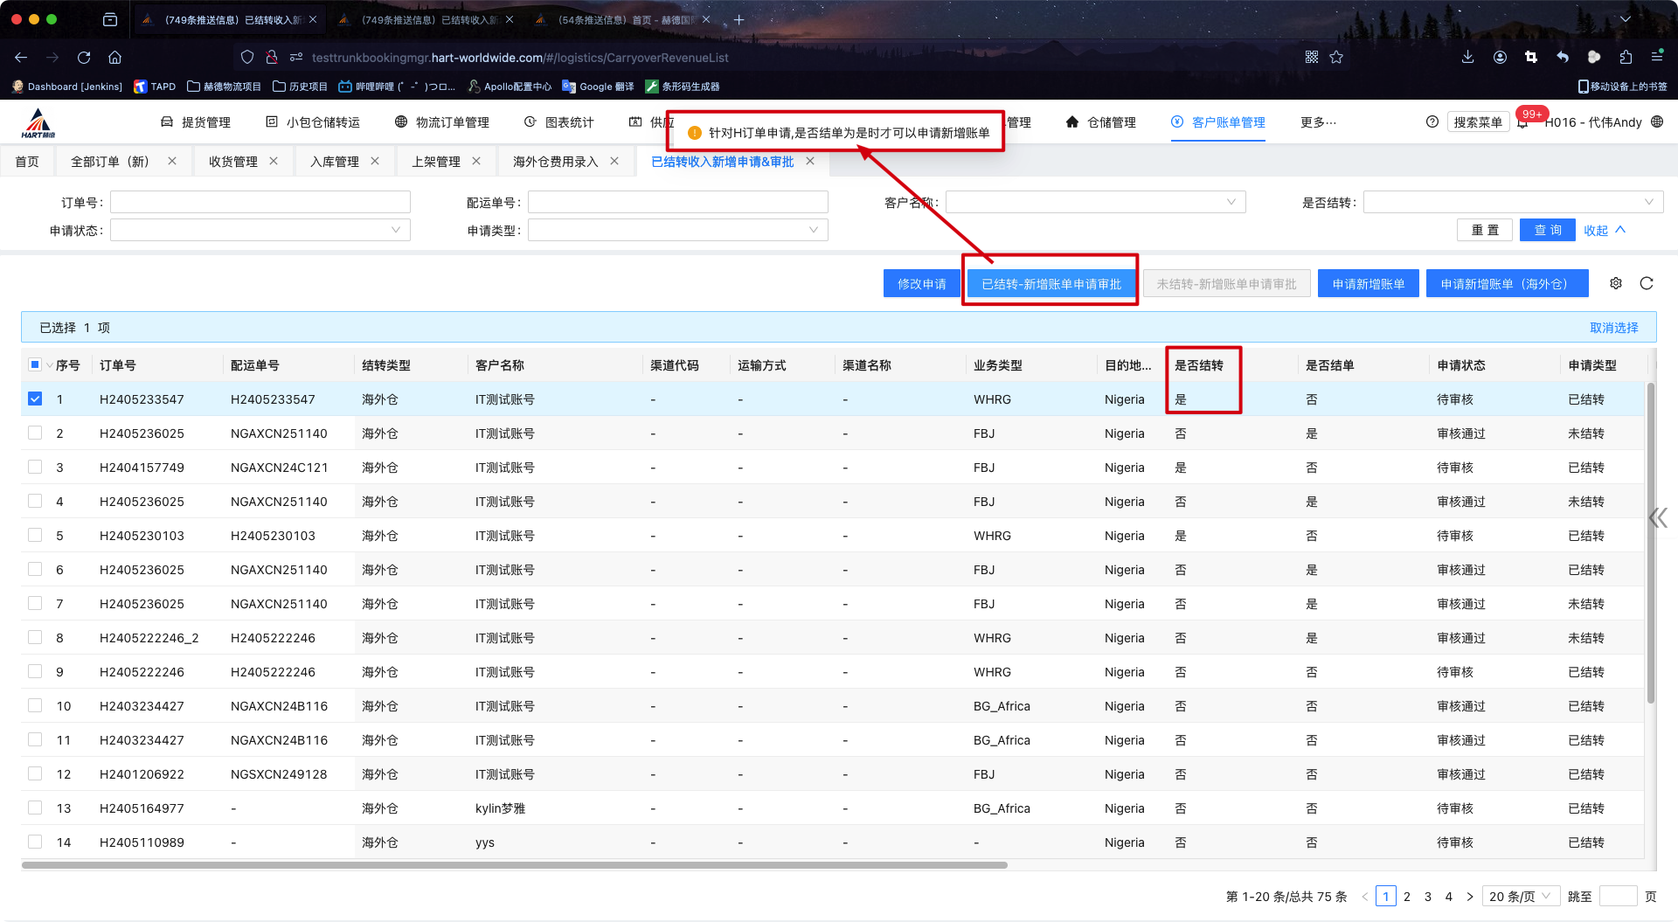Screen dimensions: 1678x922
Task: Open the 20 条/页 page size dropdown
Action: (x=1520, y=896)
